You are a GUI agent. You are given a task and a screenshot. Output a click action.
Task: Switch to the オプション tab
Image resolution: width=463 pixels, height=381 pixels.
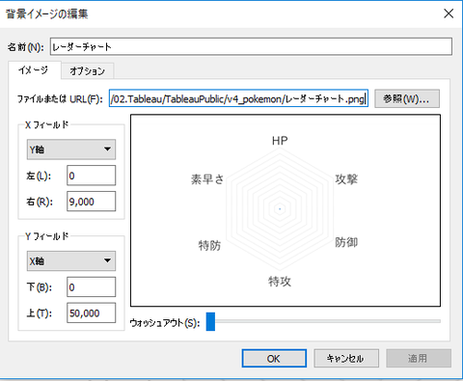88,71
